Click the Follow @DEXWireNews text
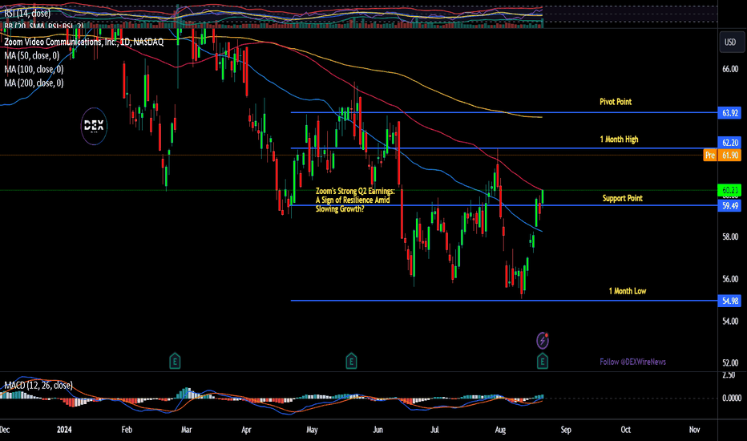Image resolution: width=747 pixels, height=441 pixels. 632,362
